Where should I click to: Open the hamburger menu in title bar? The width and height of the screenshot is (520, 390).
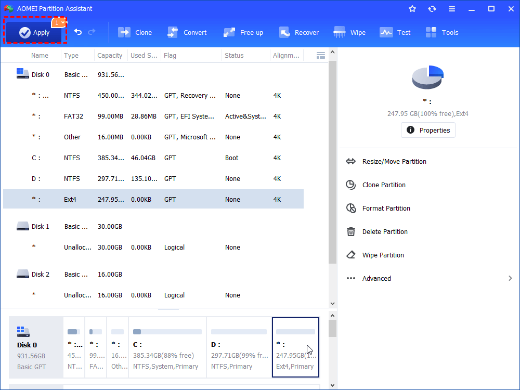coord(452,9)
